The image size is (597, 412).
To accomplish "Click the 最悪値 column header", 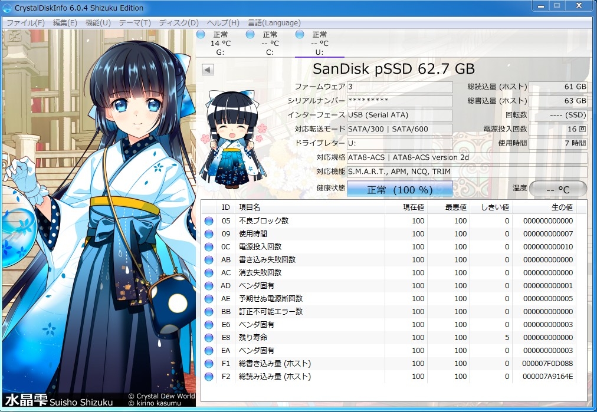I will [449, 207].
